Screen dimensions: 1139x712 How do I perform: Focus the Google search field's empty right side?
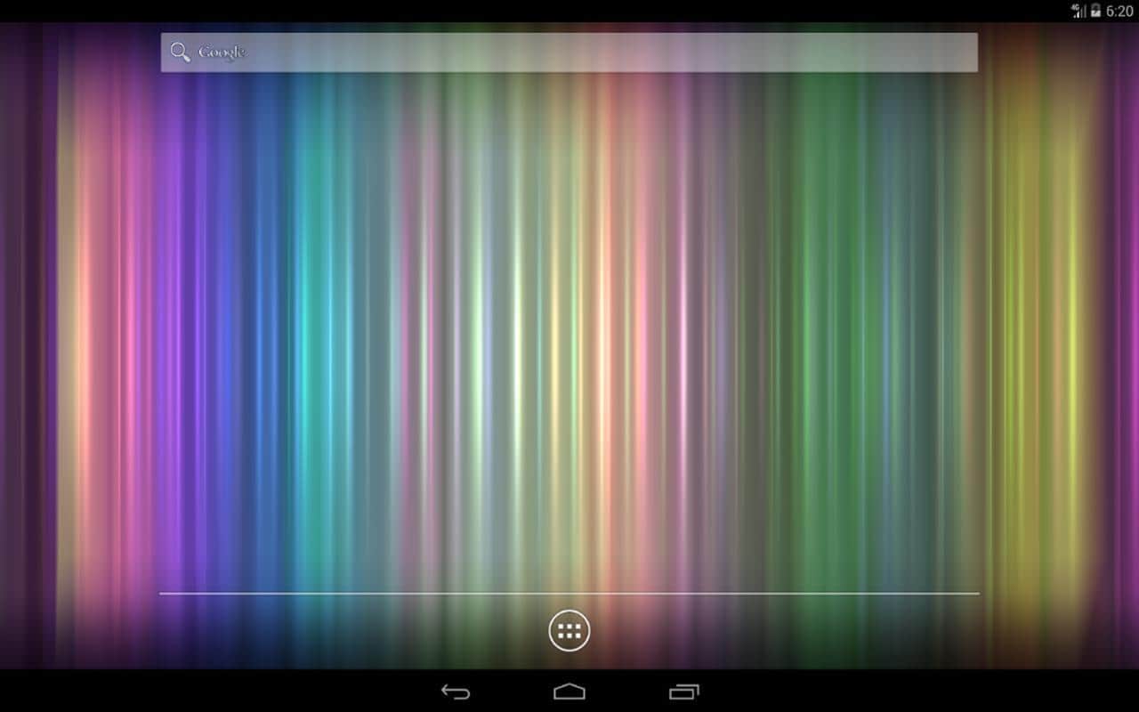pos(712,53)
